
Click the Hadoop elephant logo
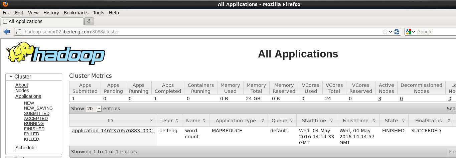55,53
